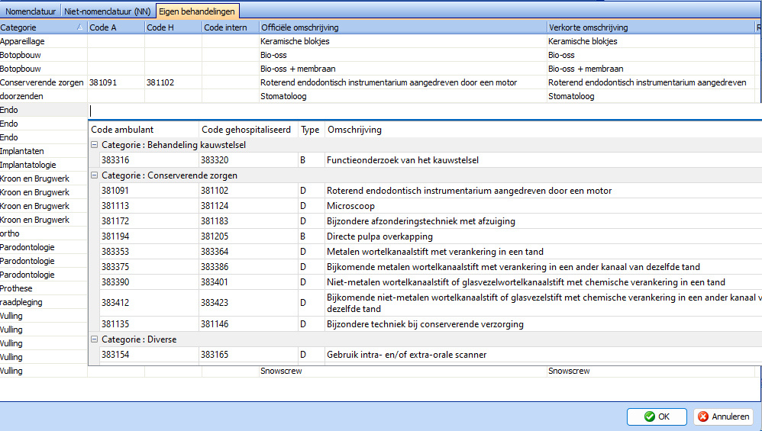Click the 383320 hospitalised code cell
Viewport: 762px width, 431px height.
[x=248, y=160]
